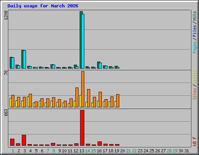Click the red KB bar for day 3
Screen dimensions: 199x155
coord(24,140)
